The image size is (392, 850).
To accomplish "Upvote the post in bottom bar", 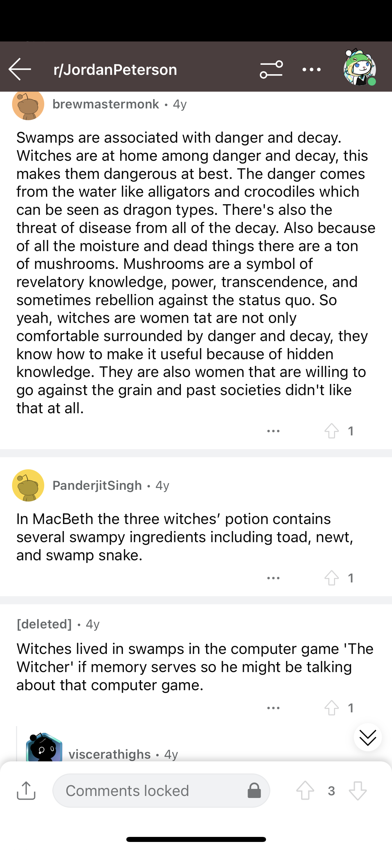I will click(305, 791).
